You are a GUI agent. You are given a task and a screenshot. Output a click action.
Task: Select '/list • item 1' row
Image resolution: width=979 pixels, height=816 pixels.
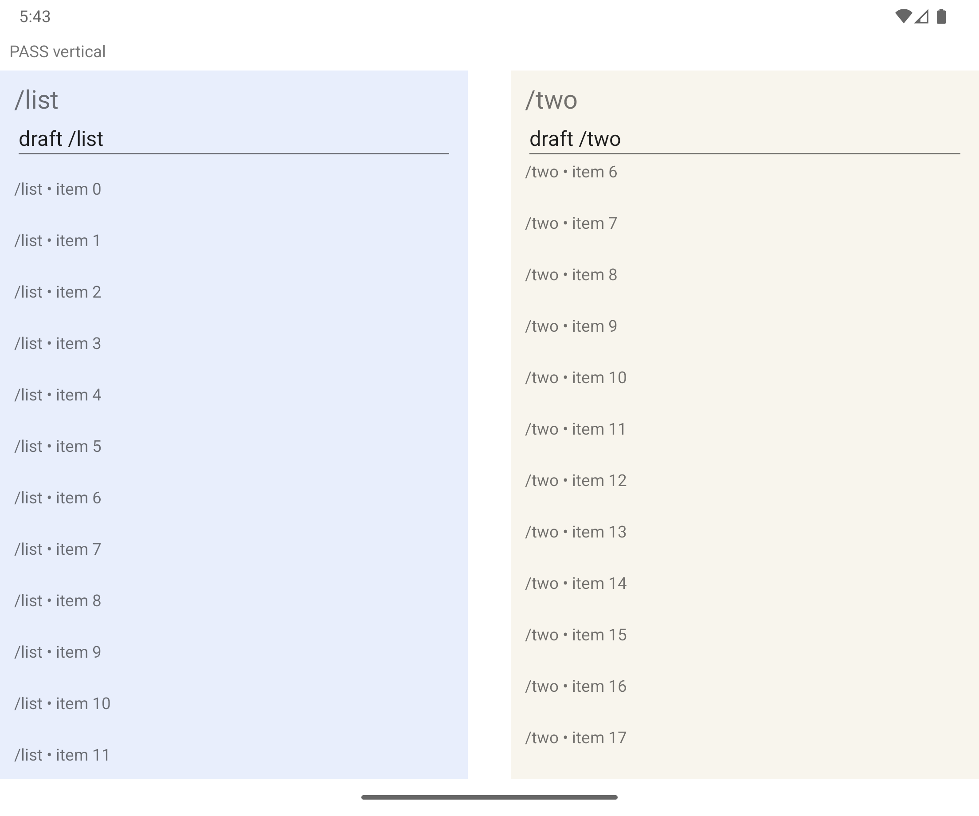click(234, 241)
